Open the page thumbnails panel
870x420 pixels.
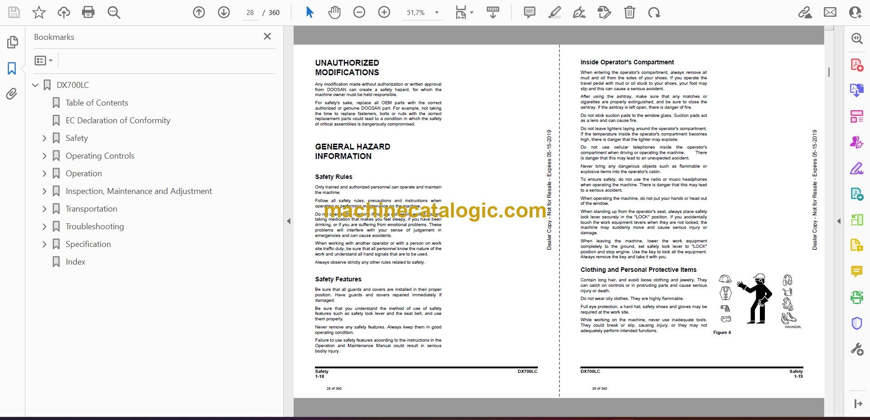12,42
